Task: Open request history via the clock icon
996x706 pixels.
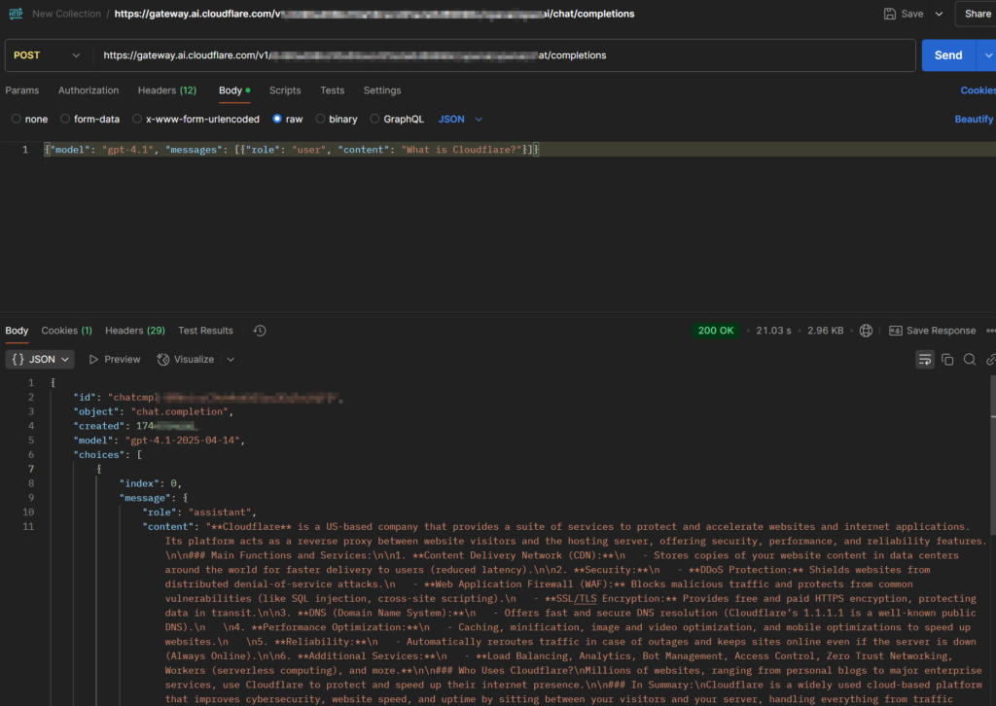Action: coord(259,330)
